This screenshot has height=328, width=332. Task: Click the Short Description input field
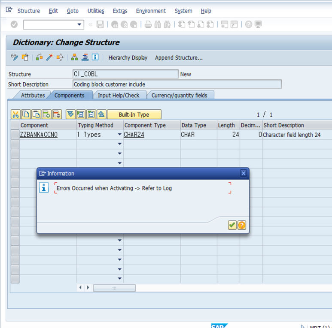tap(177, 84)
